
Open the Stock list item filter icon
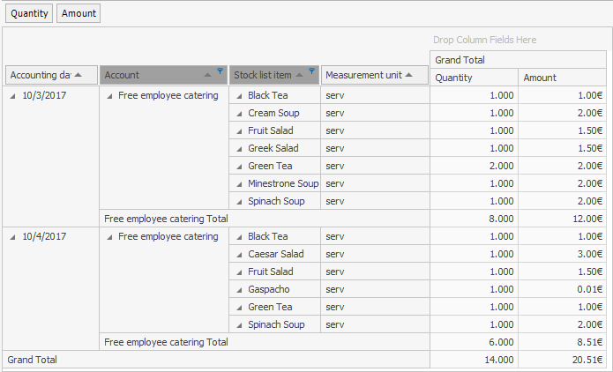(x=311, y=71)
